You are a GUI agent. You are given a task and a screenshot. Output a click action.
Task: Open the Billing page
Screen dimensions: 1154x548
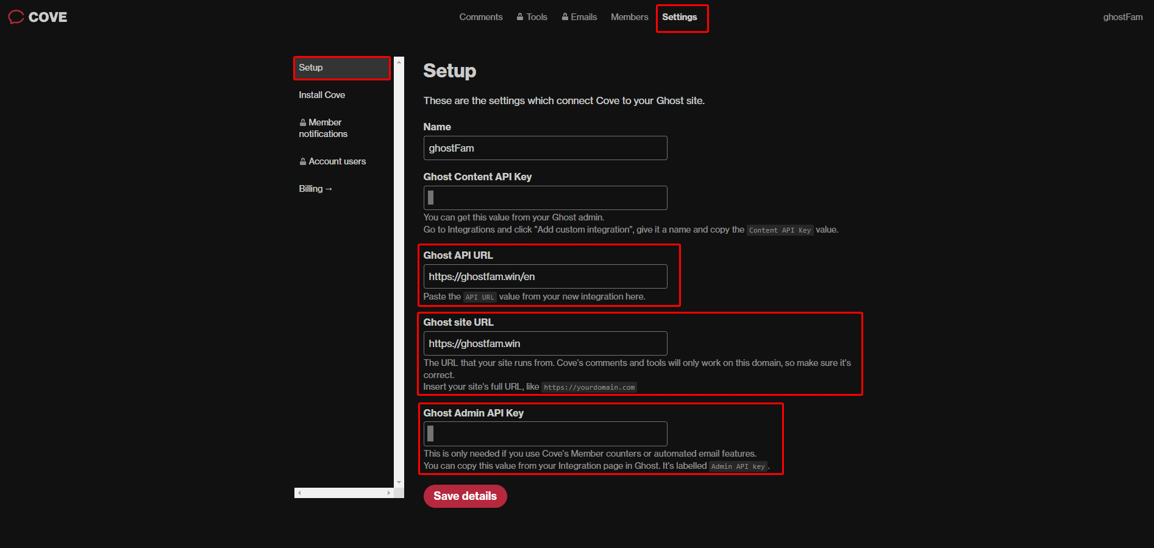[x=311, y=189]
